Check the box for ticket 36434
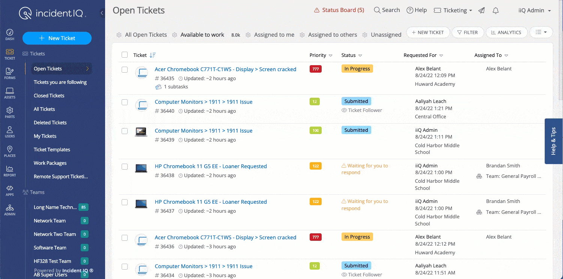 coord(125,267)
